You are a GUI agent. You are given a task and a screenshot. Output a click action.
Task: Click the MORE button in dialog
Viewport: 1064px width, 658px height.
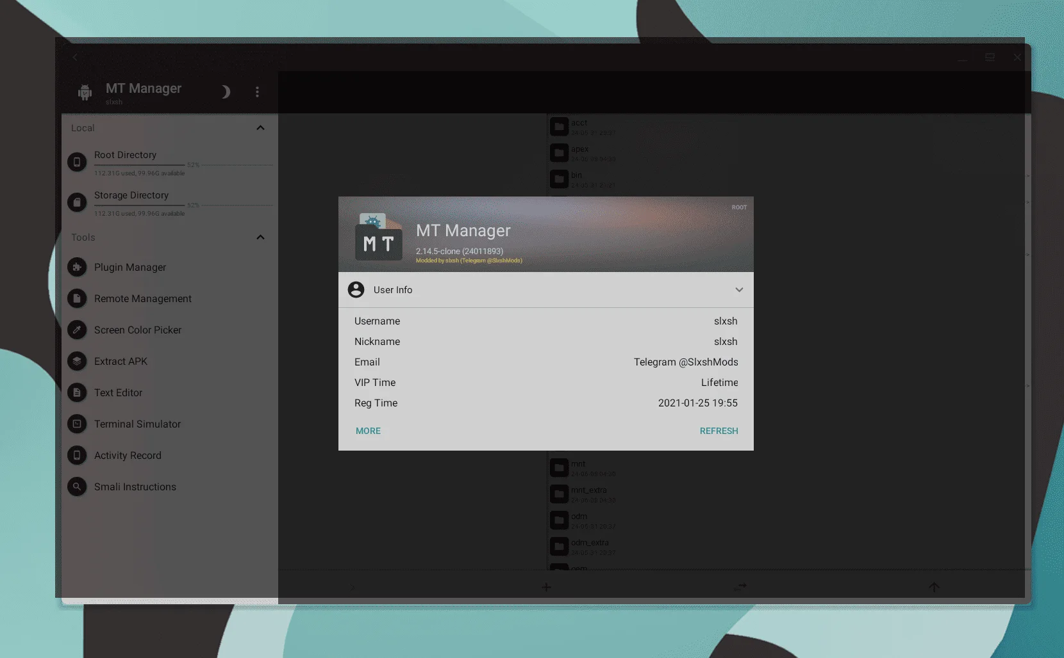point(368,431)
